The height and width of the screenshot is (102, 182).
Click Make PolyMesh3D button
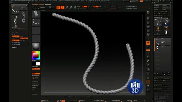pyautogui.click(x=164, y=12)
